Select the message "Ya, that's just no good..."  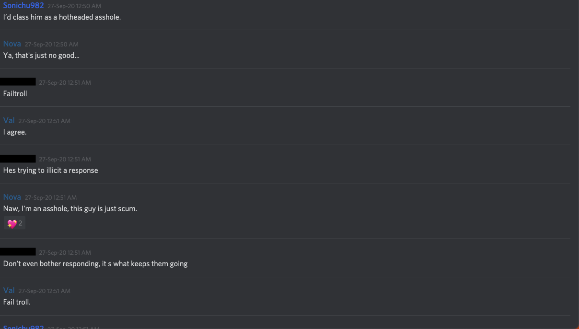(41, 56)
